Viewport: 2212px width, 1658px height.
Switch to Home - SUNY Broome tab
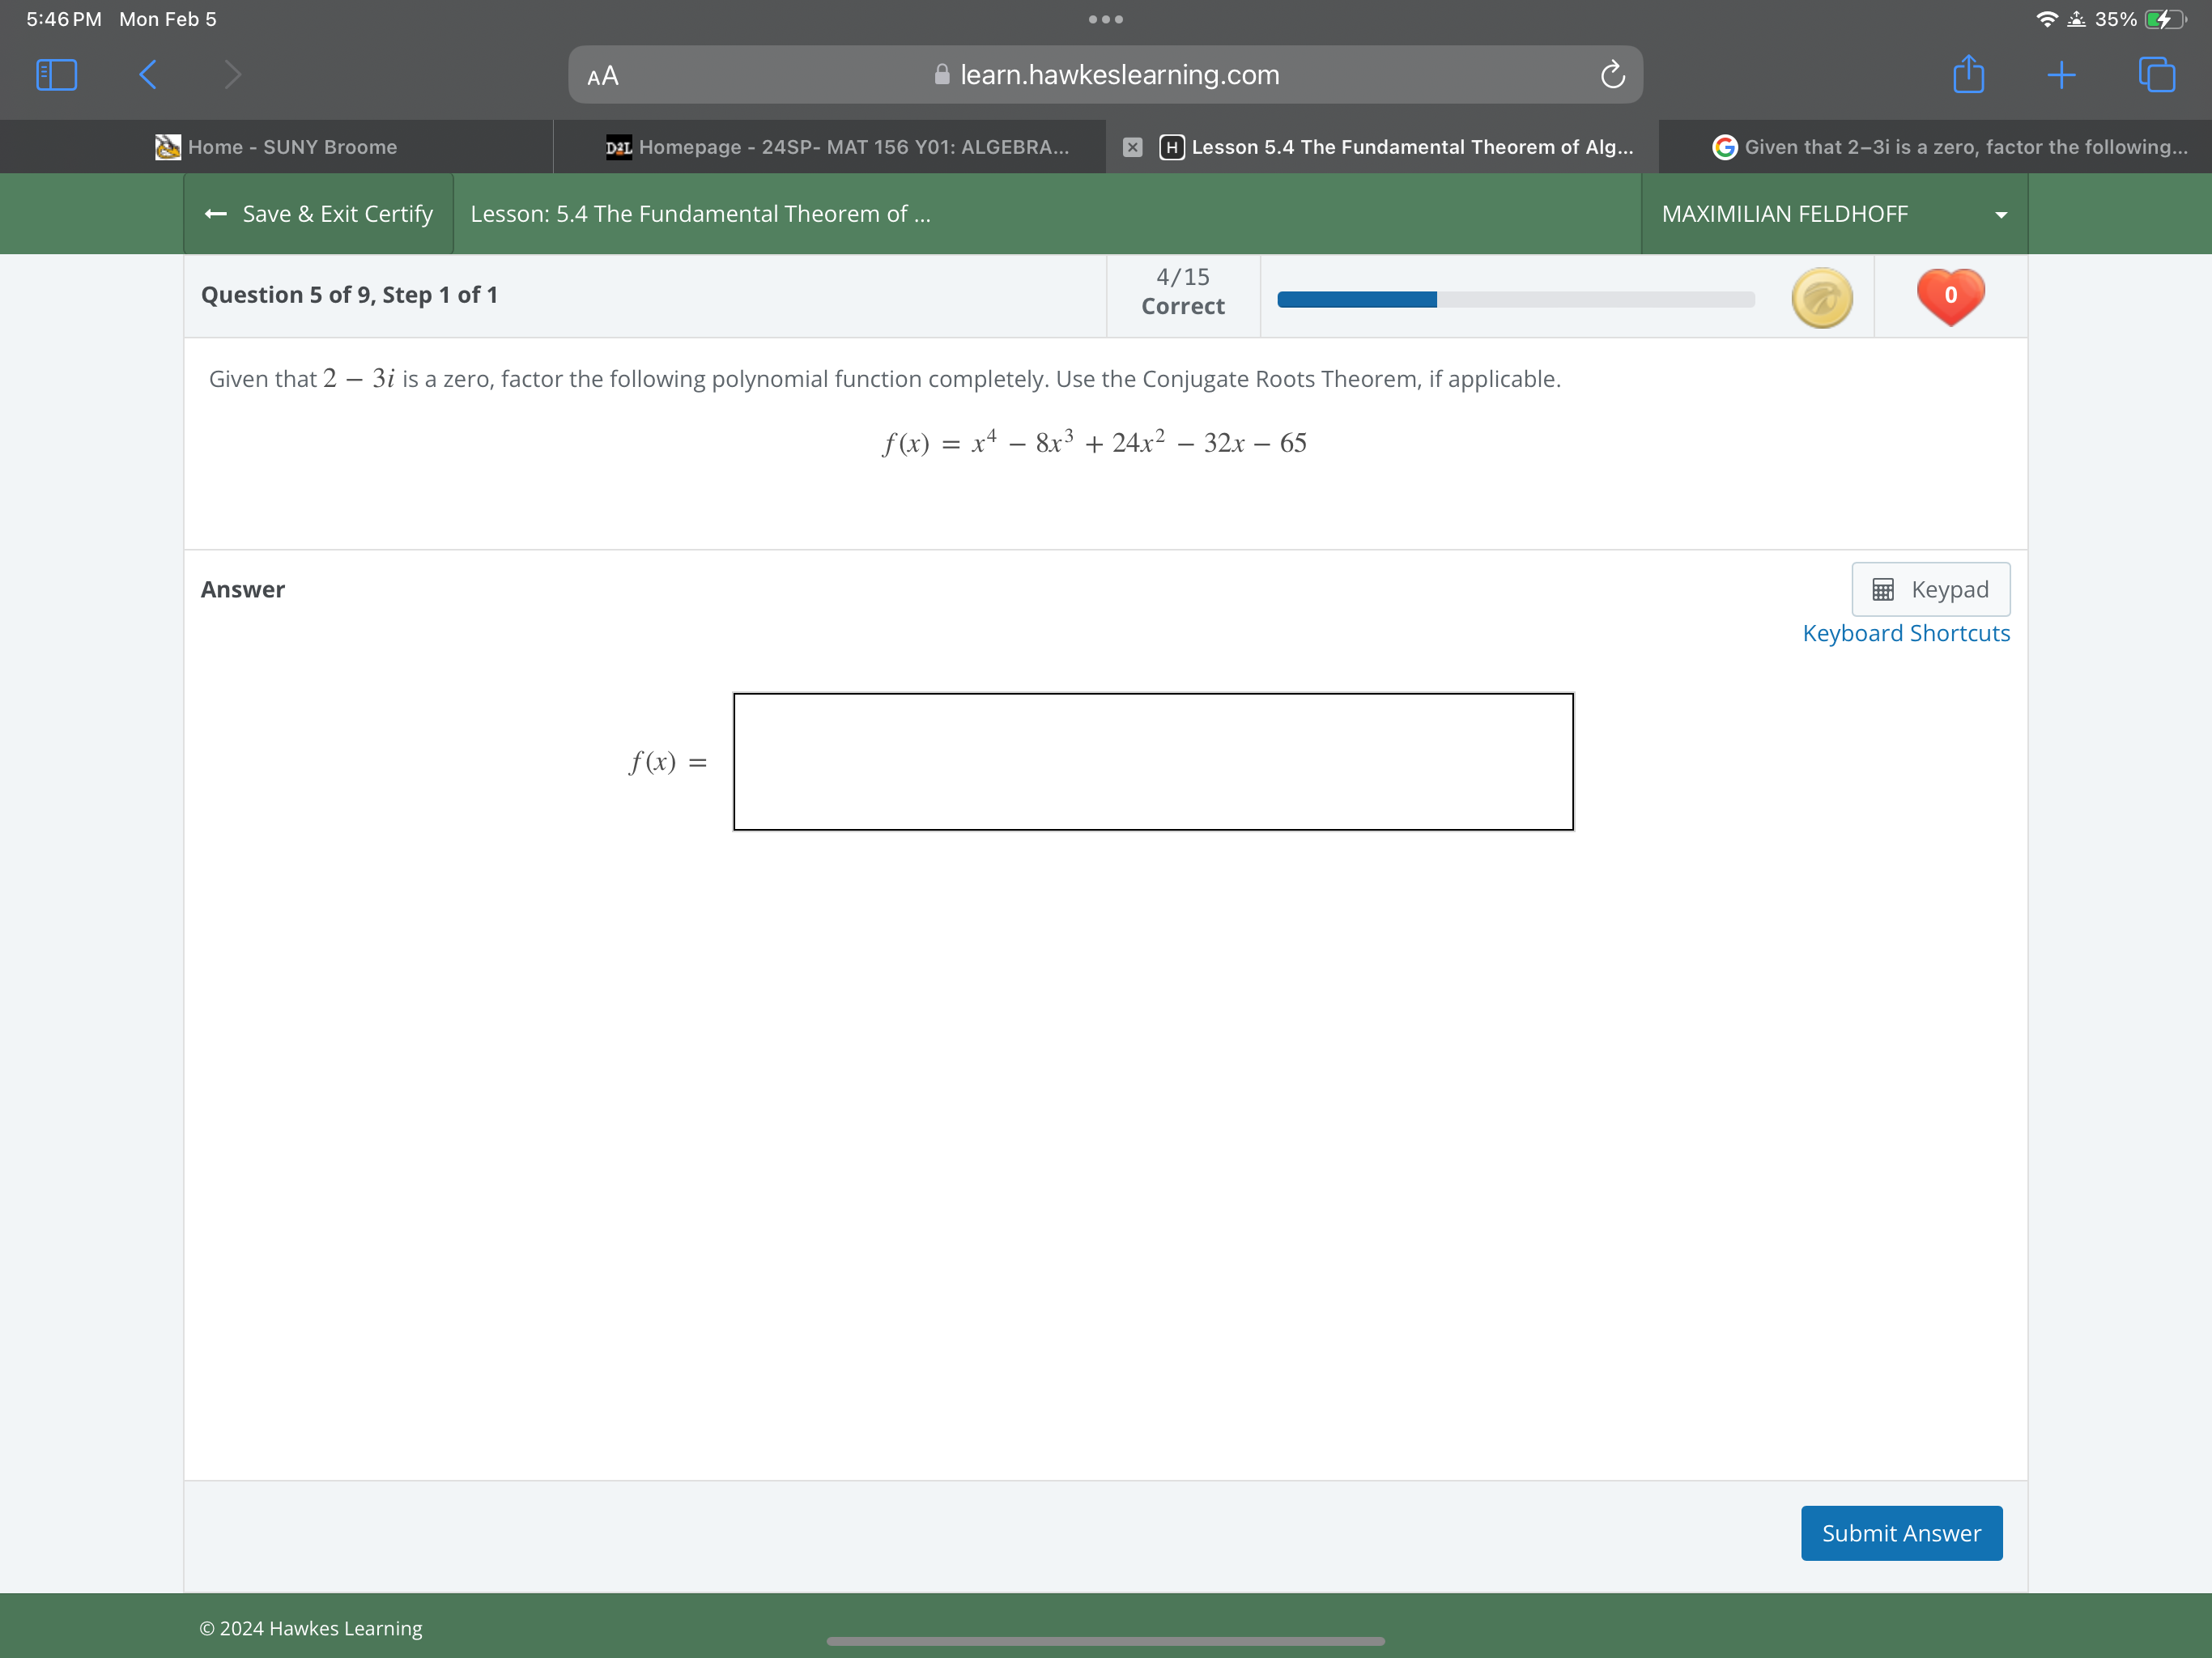[277, 147]
